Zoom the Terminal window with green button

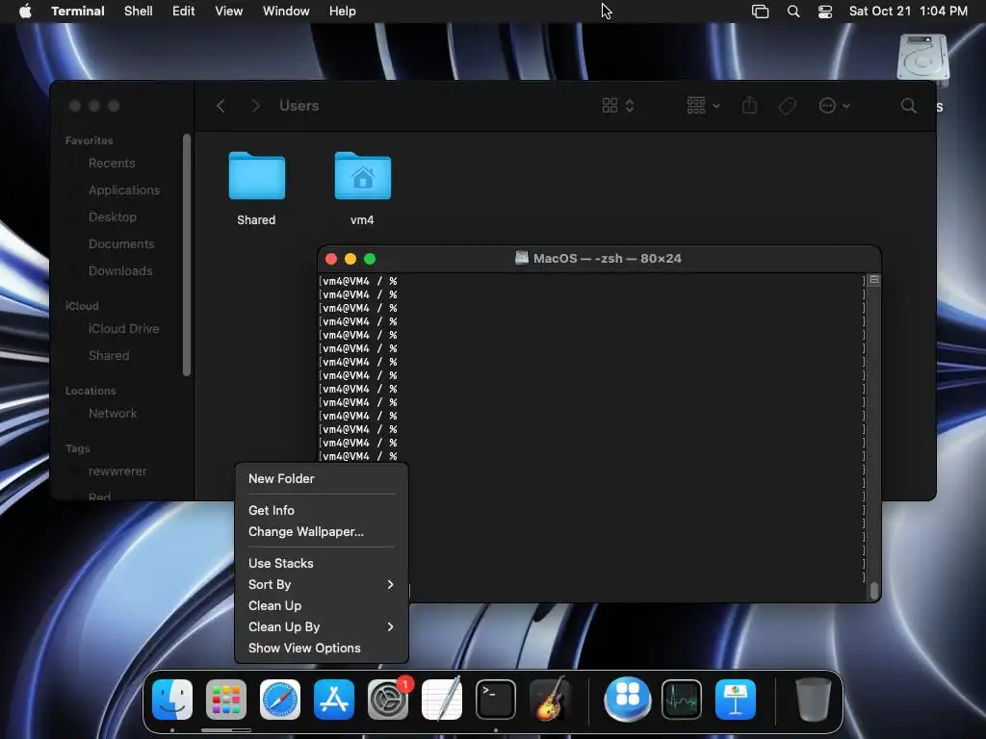click(370, 259)
